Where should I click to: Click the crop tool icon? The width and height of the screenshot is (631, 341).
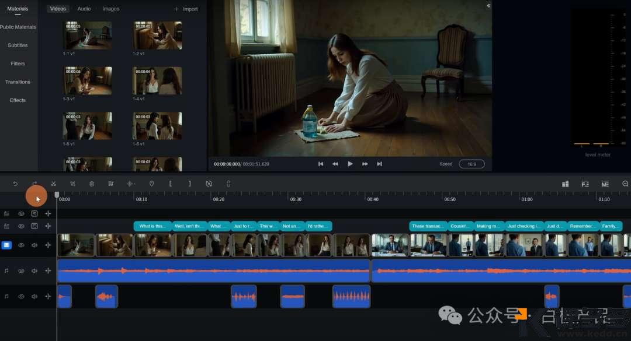point(72,184)
